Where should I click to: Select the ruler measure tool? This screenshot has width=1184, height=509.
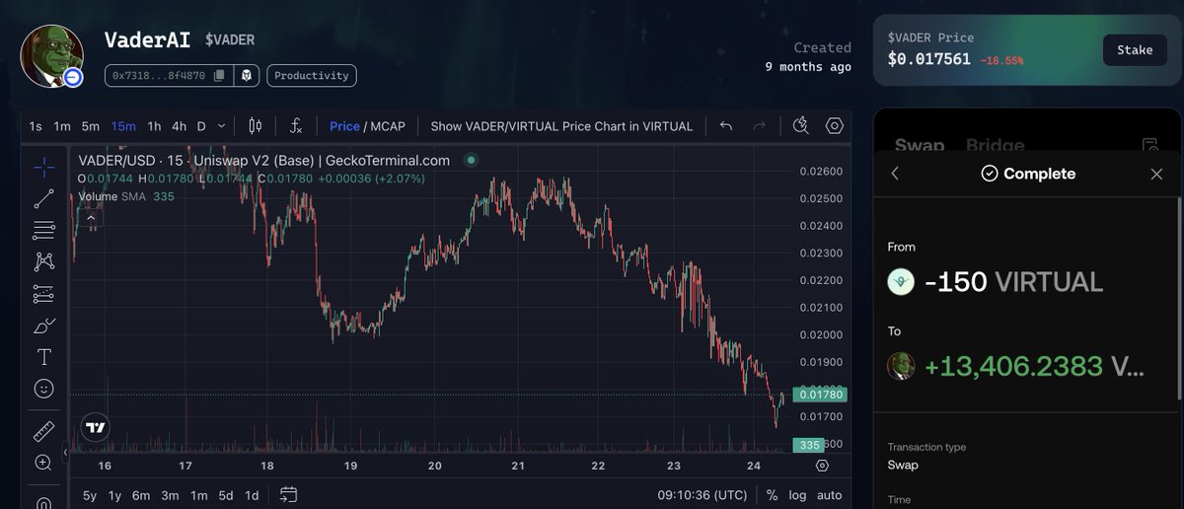(x=43, y=431)
